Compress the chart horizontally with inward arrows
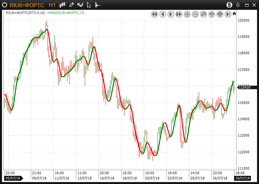The width and height of the screenshot is (259, 184). (212, 14)
